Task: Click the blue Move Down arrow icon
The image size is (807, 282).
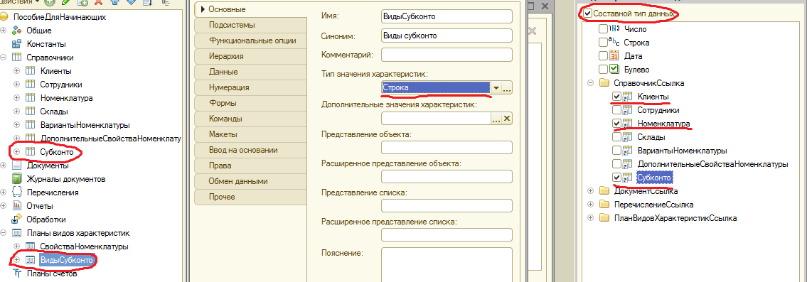Action: (x=131, y=3)
